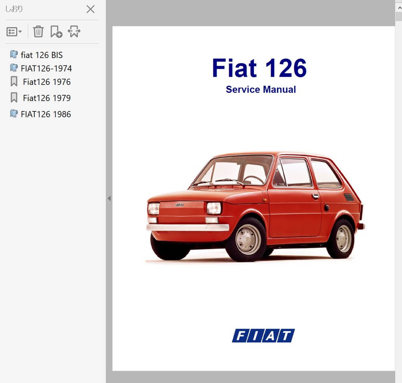Screen dimensions: 402x383
Task: Add a new bookmark with plus icon
Action: (x=56, y=32)
